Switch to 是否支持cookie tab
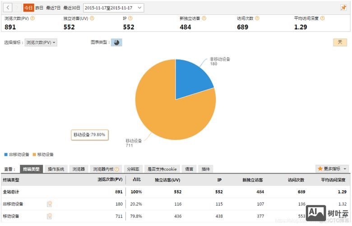Screen dimensions: 352x226 [162, 169]
